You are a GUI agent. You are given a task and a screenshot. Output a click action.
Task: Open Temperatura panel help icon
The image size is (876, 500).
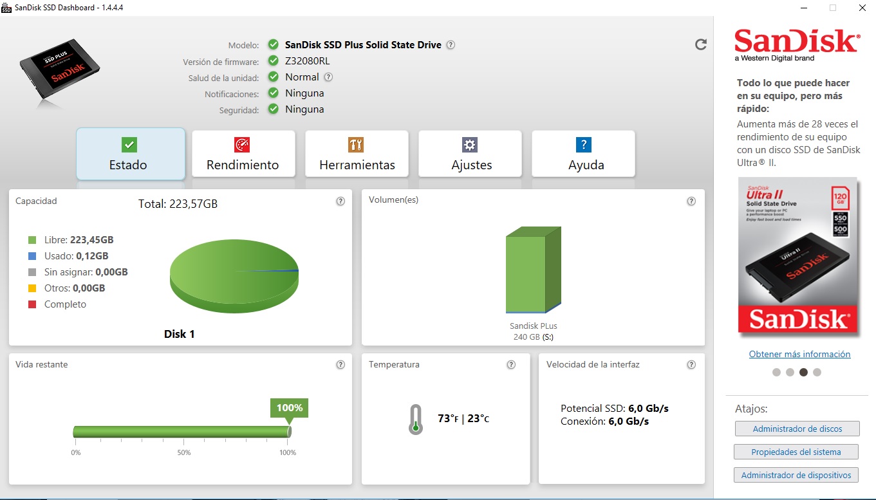click(x=511, y=365)
